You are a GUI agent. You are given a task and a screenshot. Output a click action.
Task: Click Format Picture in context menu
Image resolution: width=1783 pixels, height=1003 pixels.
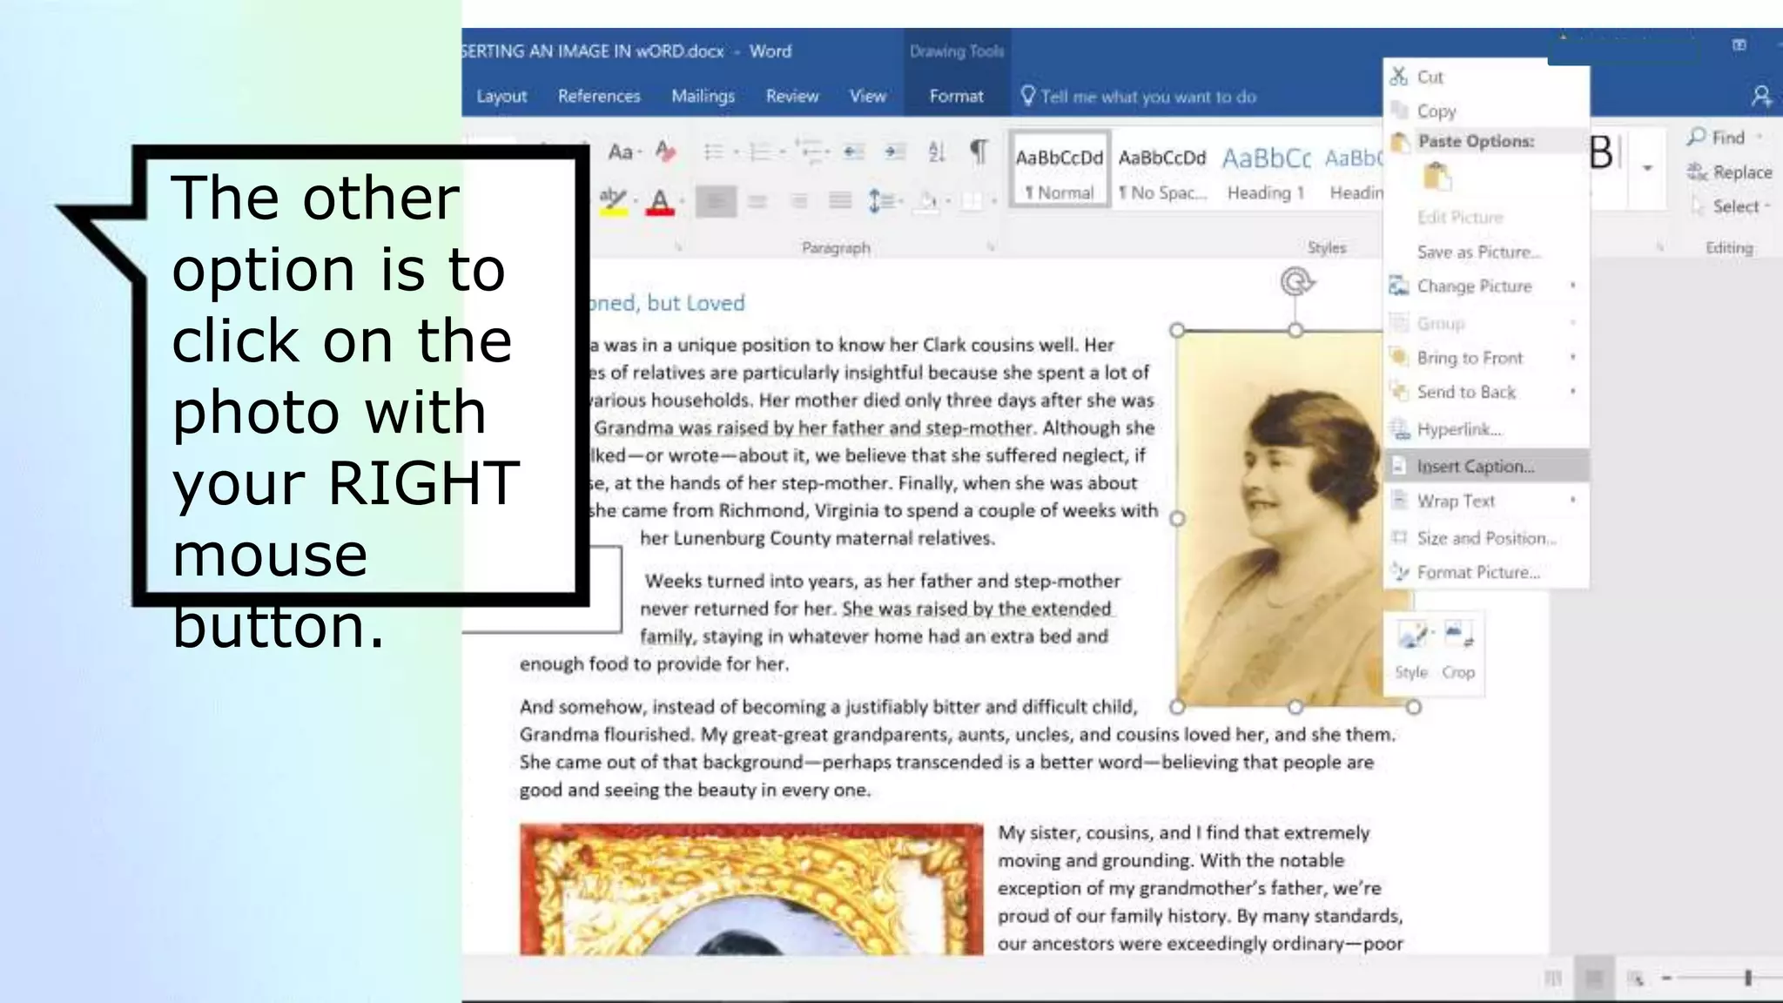pos(1477,572)
